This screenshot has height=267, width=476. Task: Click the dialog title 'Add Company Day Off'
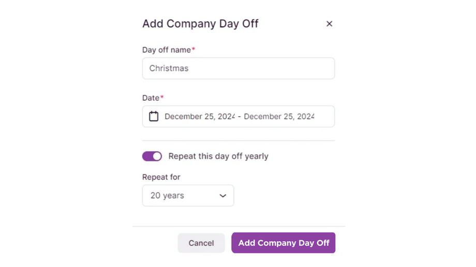[200, 24]
